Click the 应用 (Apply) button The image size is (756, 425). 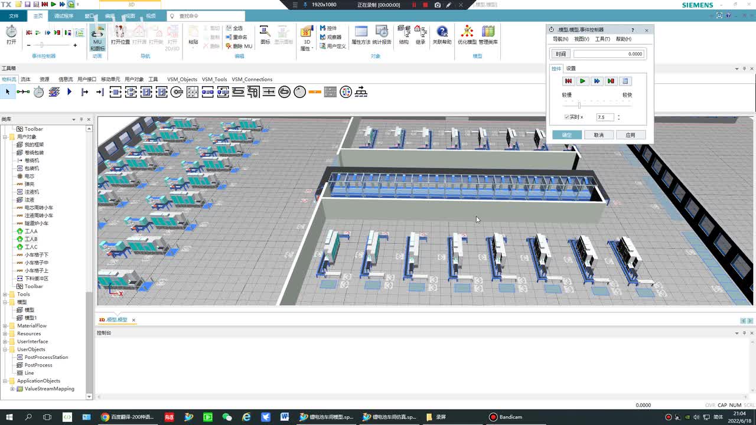click(x=630, y=135)
